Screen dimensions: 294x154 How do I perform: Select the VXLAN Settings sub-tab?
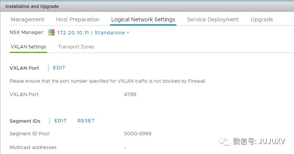coord(28,47)
